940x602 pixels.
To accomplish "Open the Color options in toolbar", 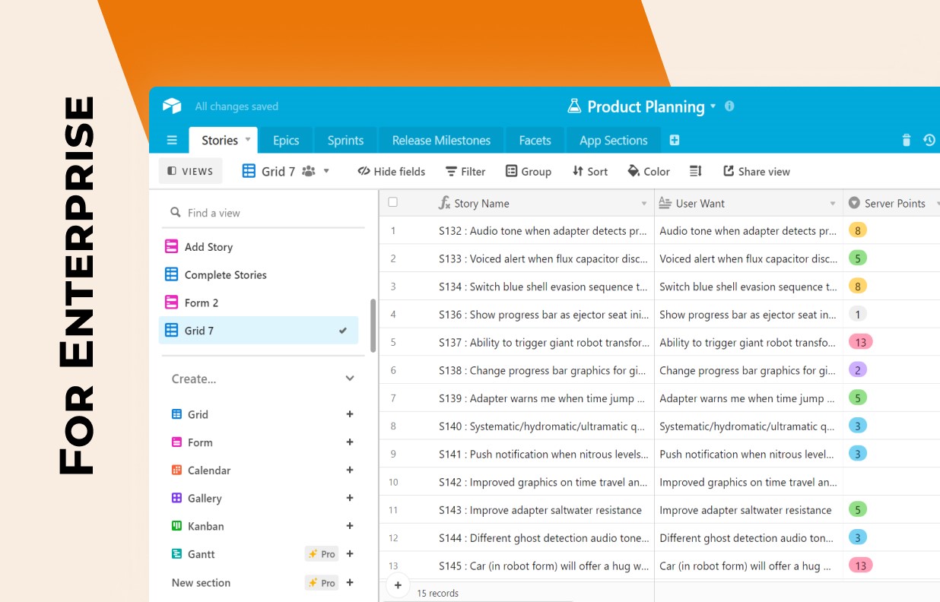I will (648, 172).
